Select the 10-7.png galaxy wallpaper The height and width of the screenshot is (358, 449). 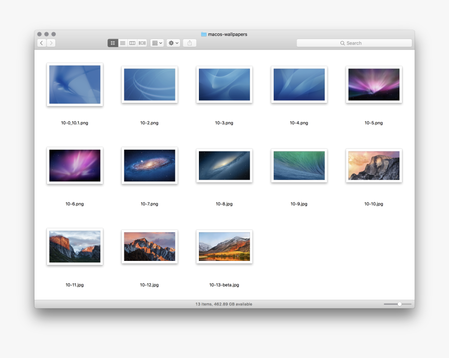(149, 165)
